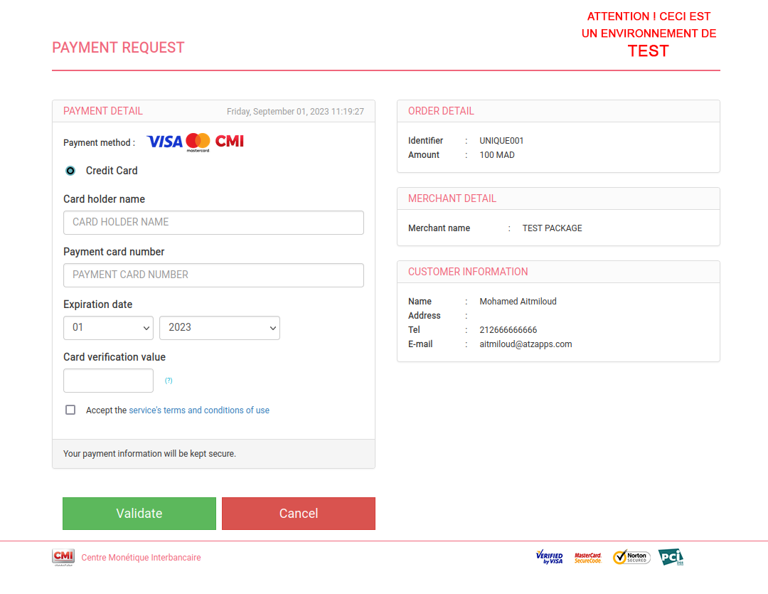Screen dimensions: 768x594
Task: Open the CVV help question mark
Action: coord(169,381)
